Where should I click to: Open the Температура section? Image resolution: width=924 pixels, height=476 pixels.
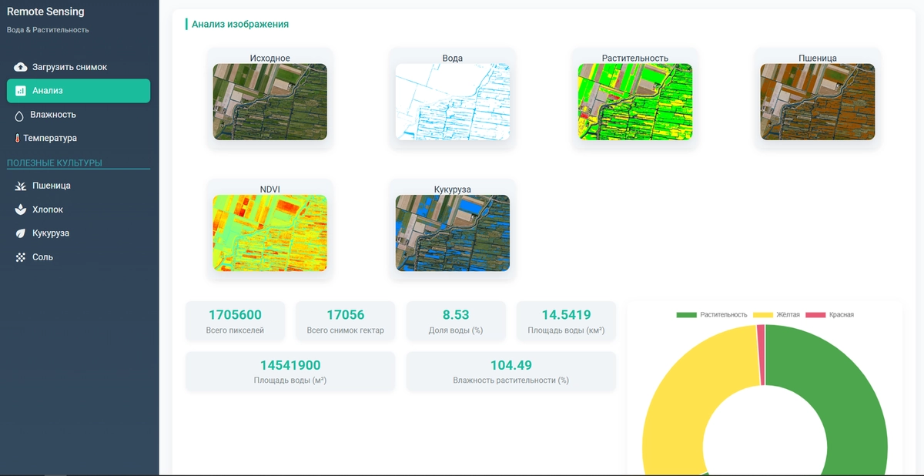pos(79,139)
